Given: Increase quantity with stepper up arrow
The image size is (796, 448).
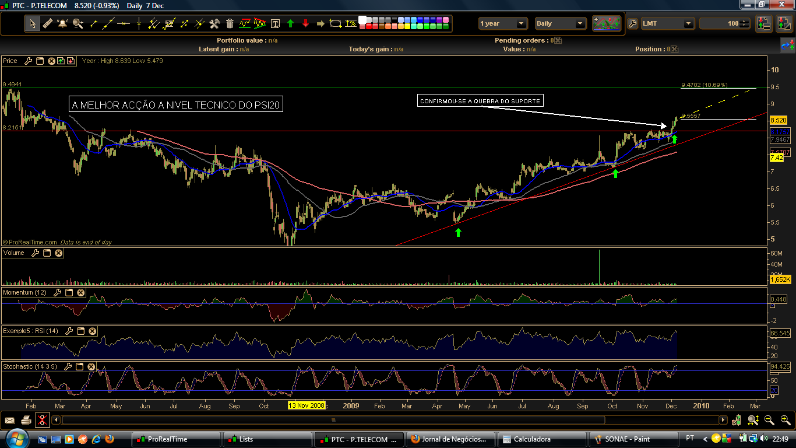Looking at the screenshot, I should pyautogui.click(x=744, y=22).
